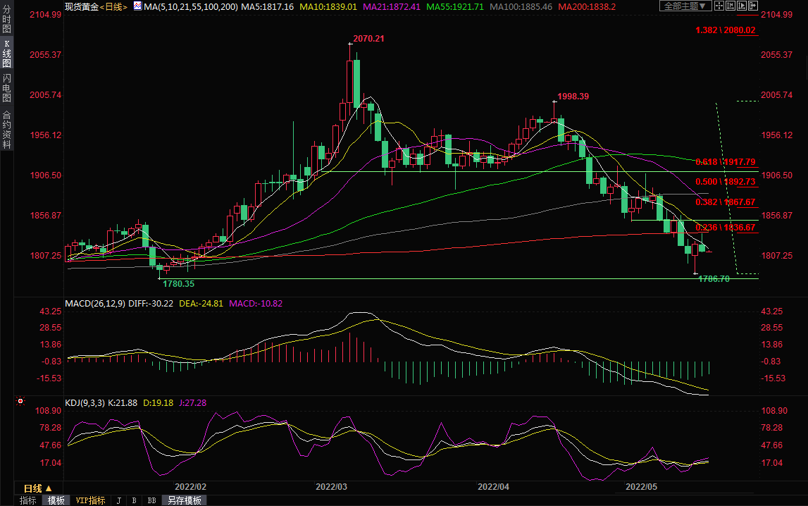Select the 模板 tab at bottom
The height and width of the screenshot is (506, 808).
(x=56, y=500)
